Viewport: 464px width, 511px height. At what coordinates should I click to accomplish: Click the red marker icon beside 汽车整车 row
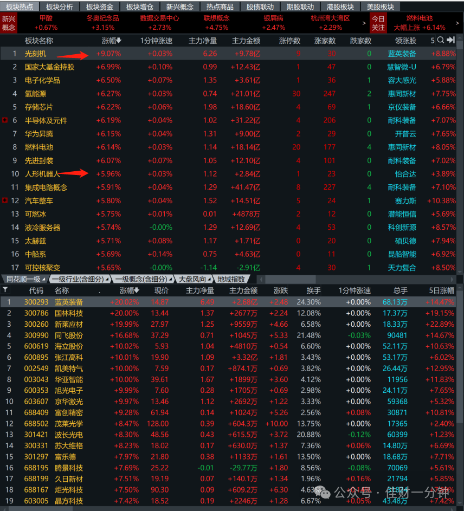pos(5,200)
